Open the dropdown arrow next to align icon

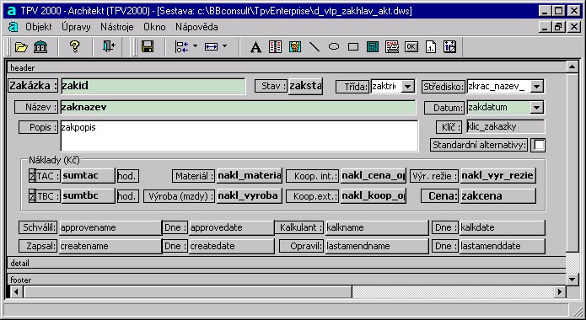click(195, 46)
